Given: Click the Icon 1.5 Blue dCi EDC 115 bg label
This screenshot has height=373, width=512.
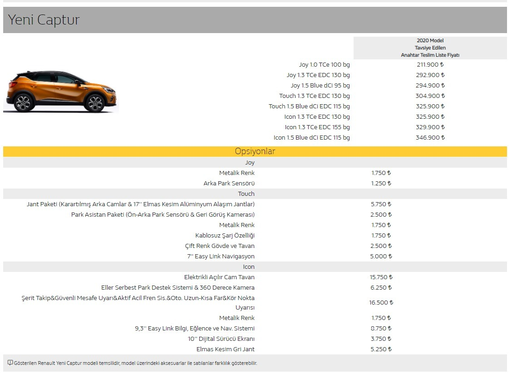Looking at the screenshot, I should [311, 138].
